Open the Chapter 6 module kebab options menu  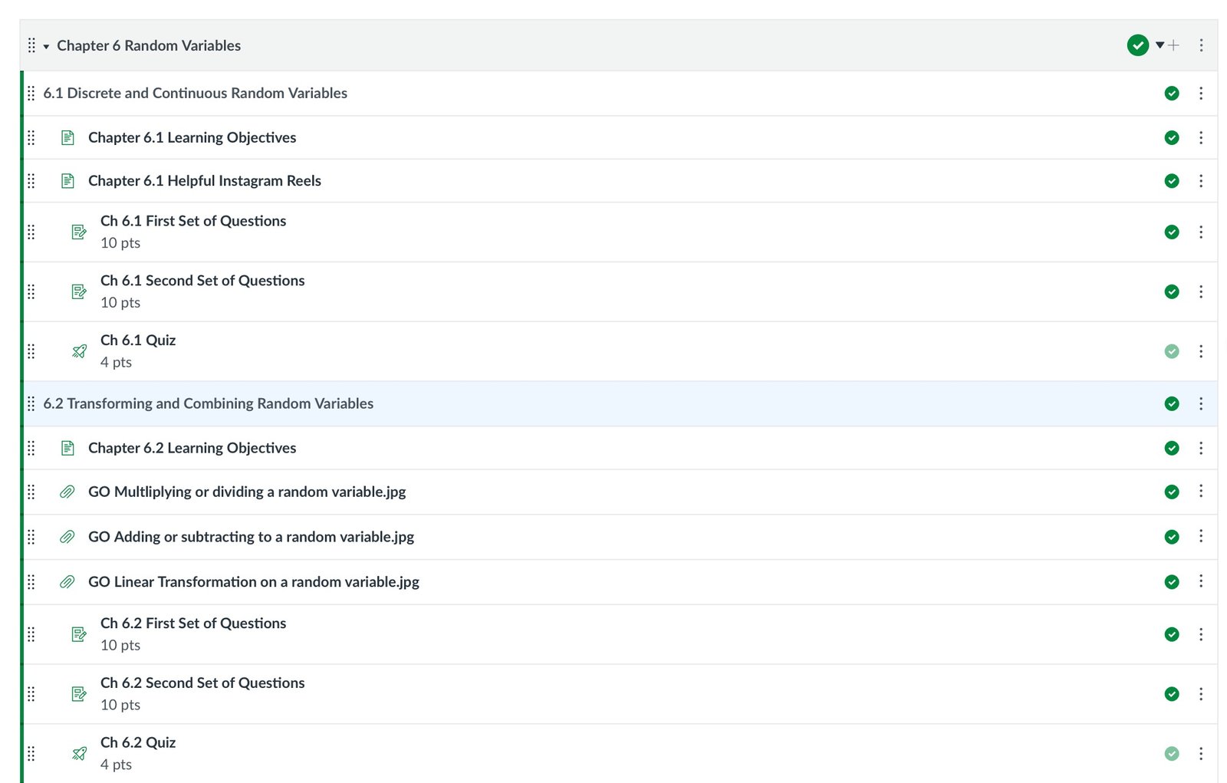(x=1201, y=46)
